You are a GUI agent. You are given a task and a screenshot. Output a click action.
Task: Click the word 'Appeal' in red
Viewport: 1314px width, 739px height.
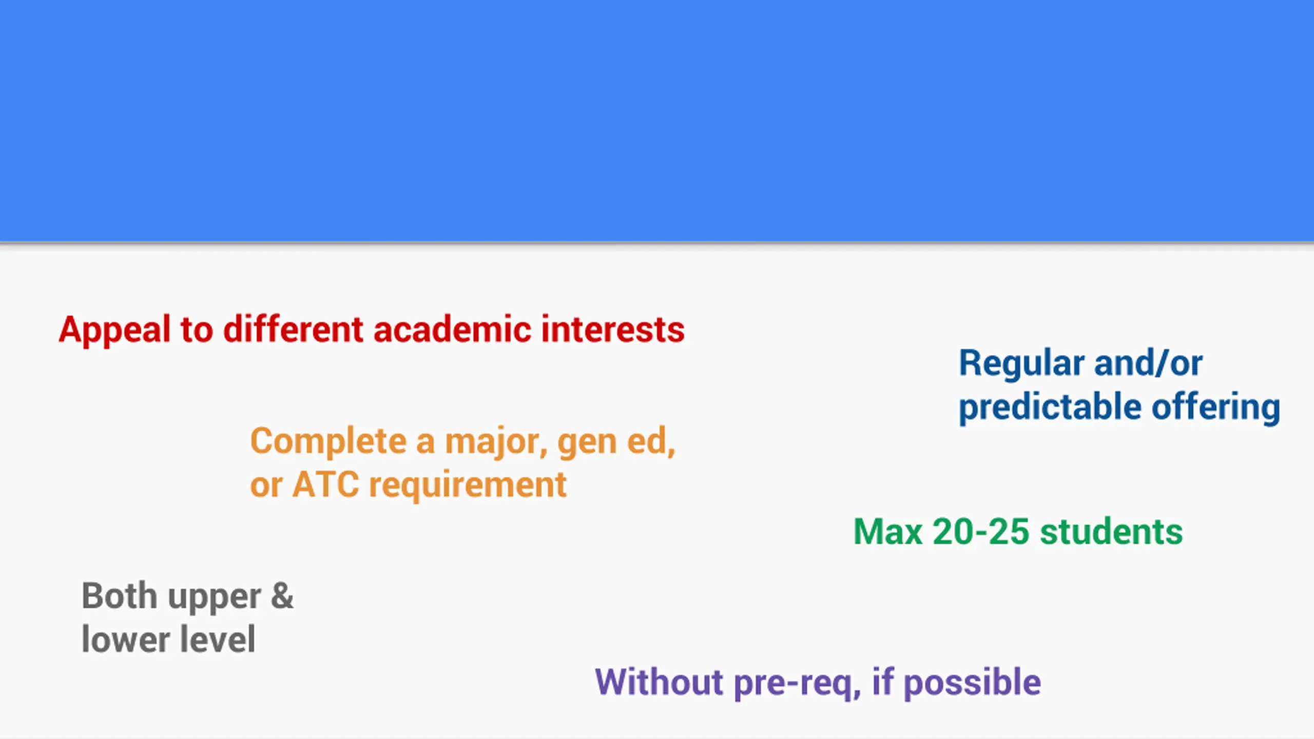click(x=114, y=330)
